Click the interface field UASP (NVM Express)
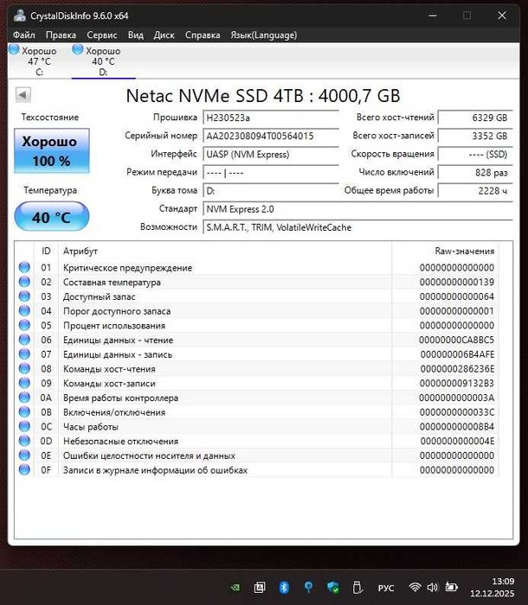The image size is (528, 605). coord(271,155)
